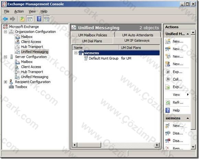Expand the Recipient Configuration tree node
This screenshot has height=159, width=199.
pyautogui.click(x=5, y=82)
